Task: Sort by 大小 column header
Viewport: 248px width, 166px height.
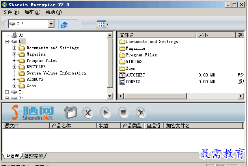Action: (216, 35)
